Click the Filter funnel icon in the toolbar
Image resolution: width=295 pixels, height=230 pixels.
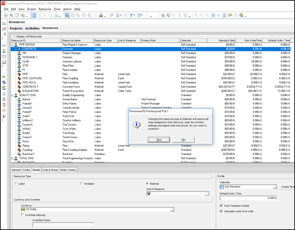(131, 15)
